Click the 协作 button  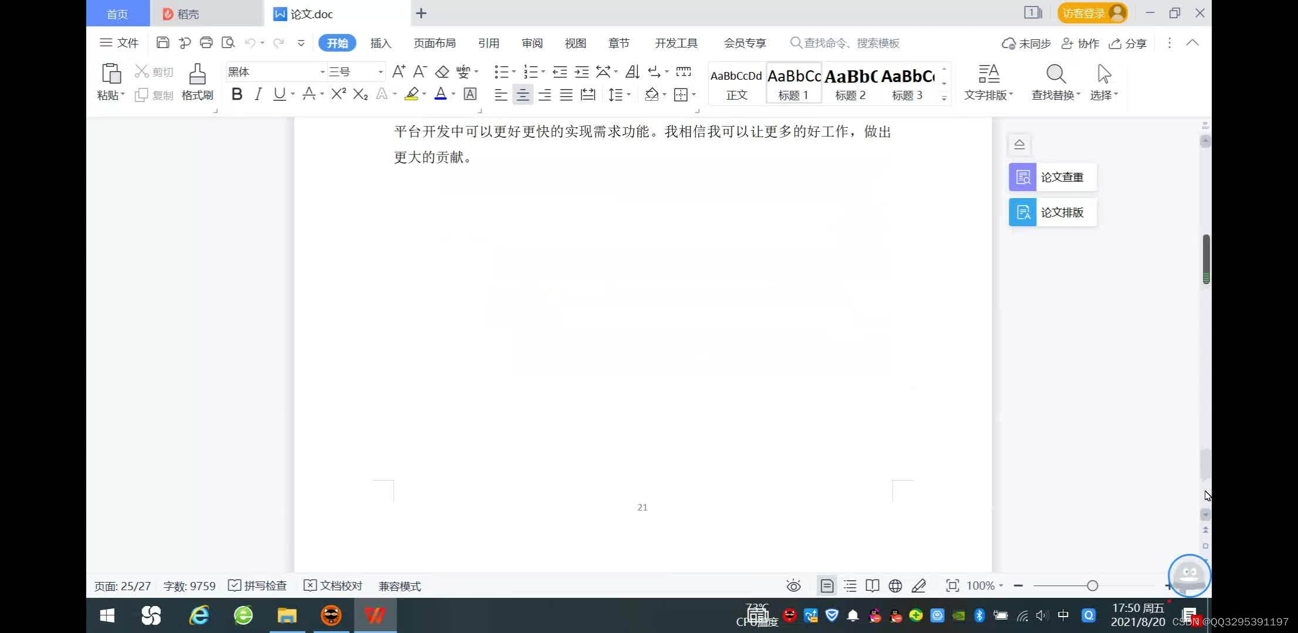point(1080,43)
